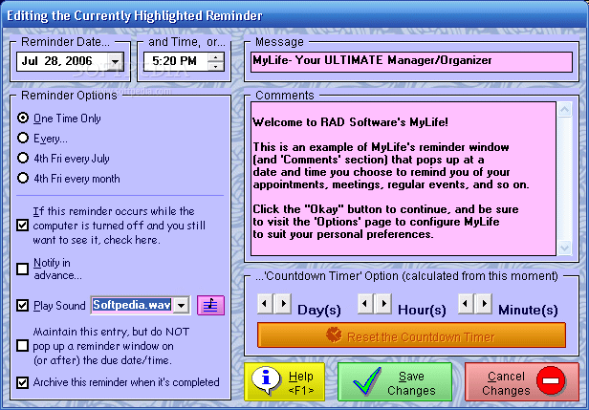Toggle the Play Sound checkbox
The width and height of the screenshot is (589, 410).
tap(23, 305)
